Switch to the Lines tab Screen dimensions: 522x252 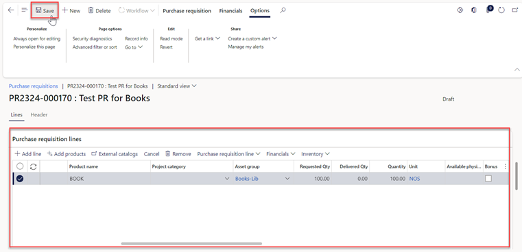16,114
